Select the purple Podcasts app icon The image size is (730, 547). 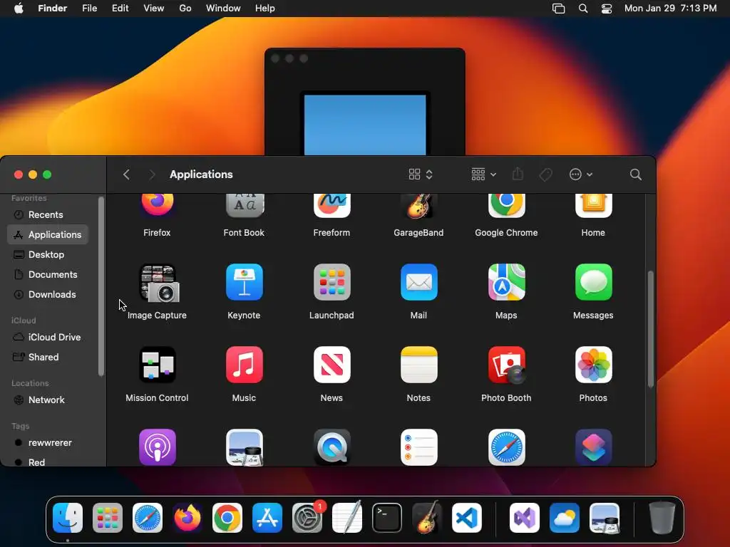(x=158, y=447)
